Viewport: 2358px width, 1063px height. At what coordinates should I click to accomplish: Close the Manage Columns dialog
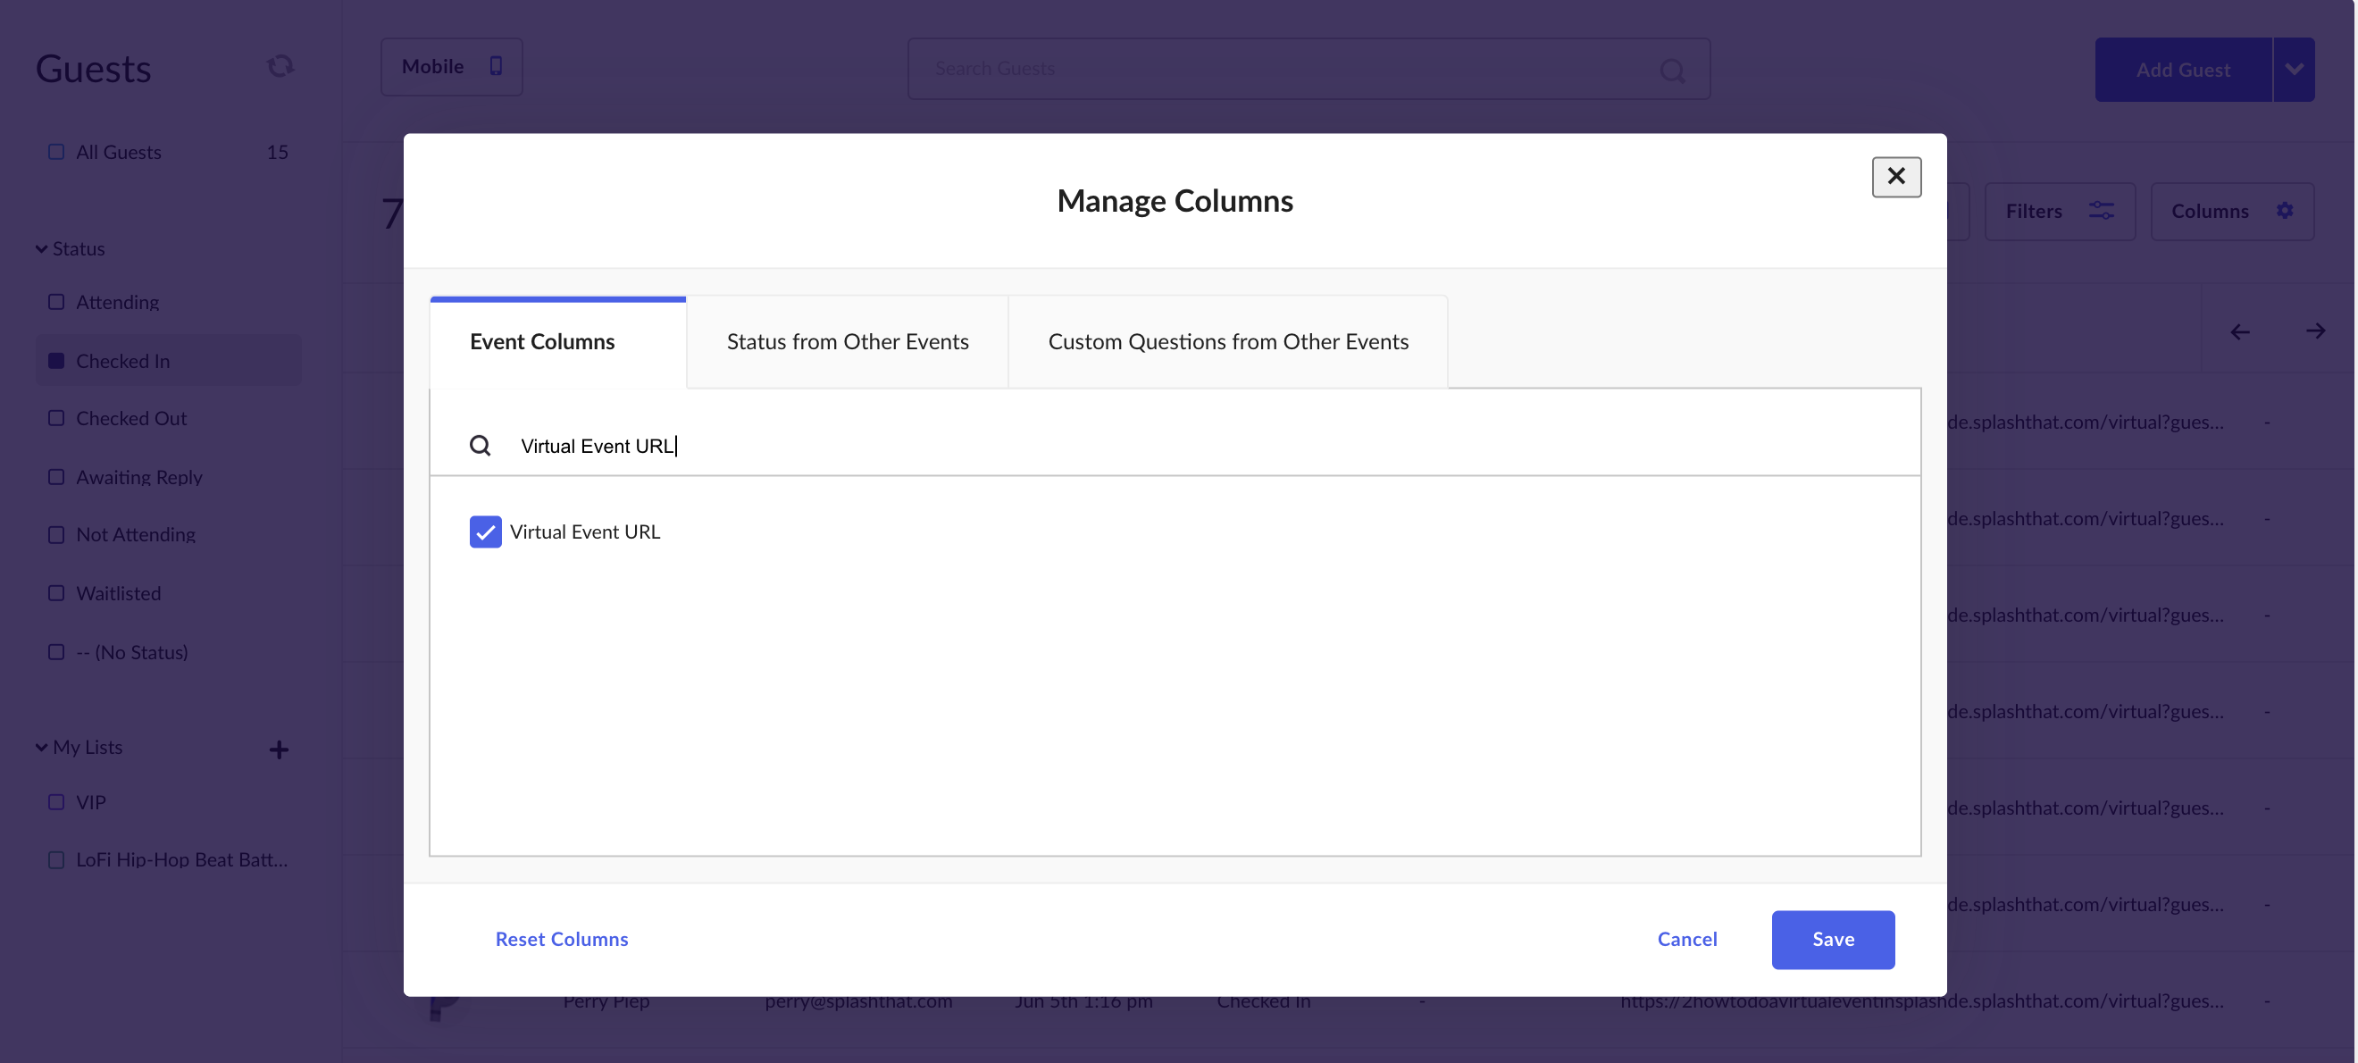(1895, 177)
